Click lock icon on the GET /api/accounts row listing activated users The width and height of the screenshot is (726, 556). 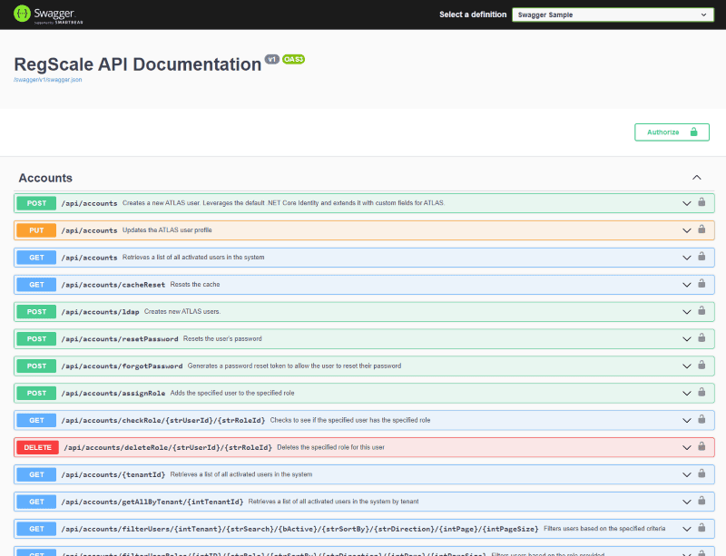tap(701, 256)
